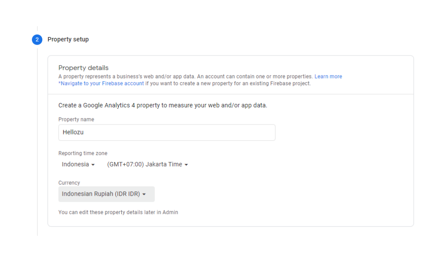This screenshot has height=262, width=447.
Task: Click the arrow beside Indonesian Rupiah
Action: pyautogui.click(x=144, y=195)
